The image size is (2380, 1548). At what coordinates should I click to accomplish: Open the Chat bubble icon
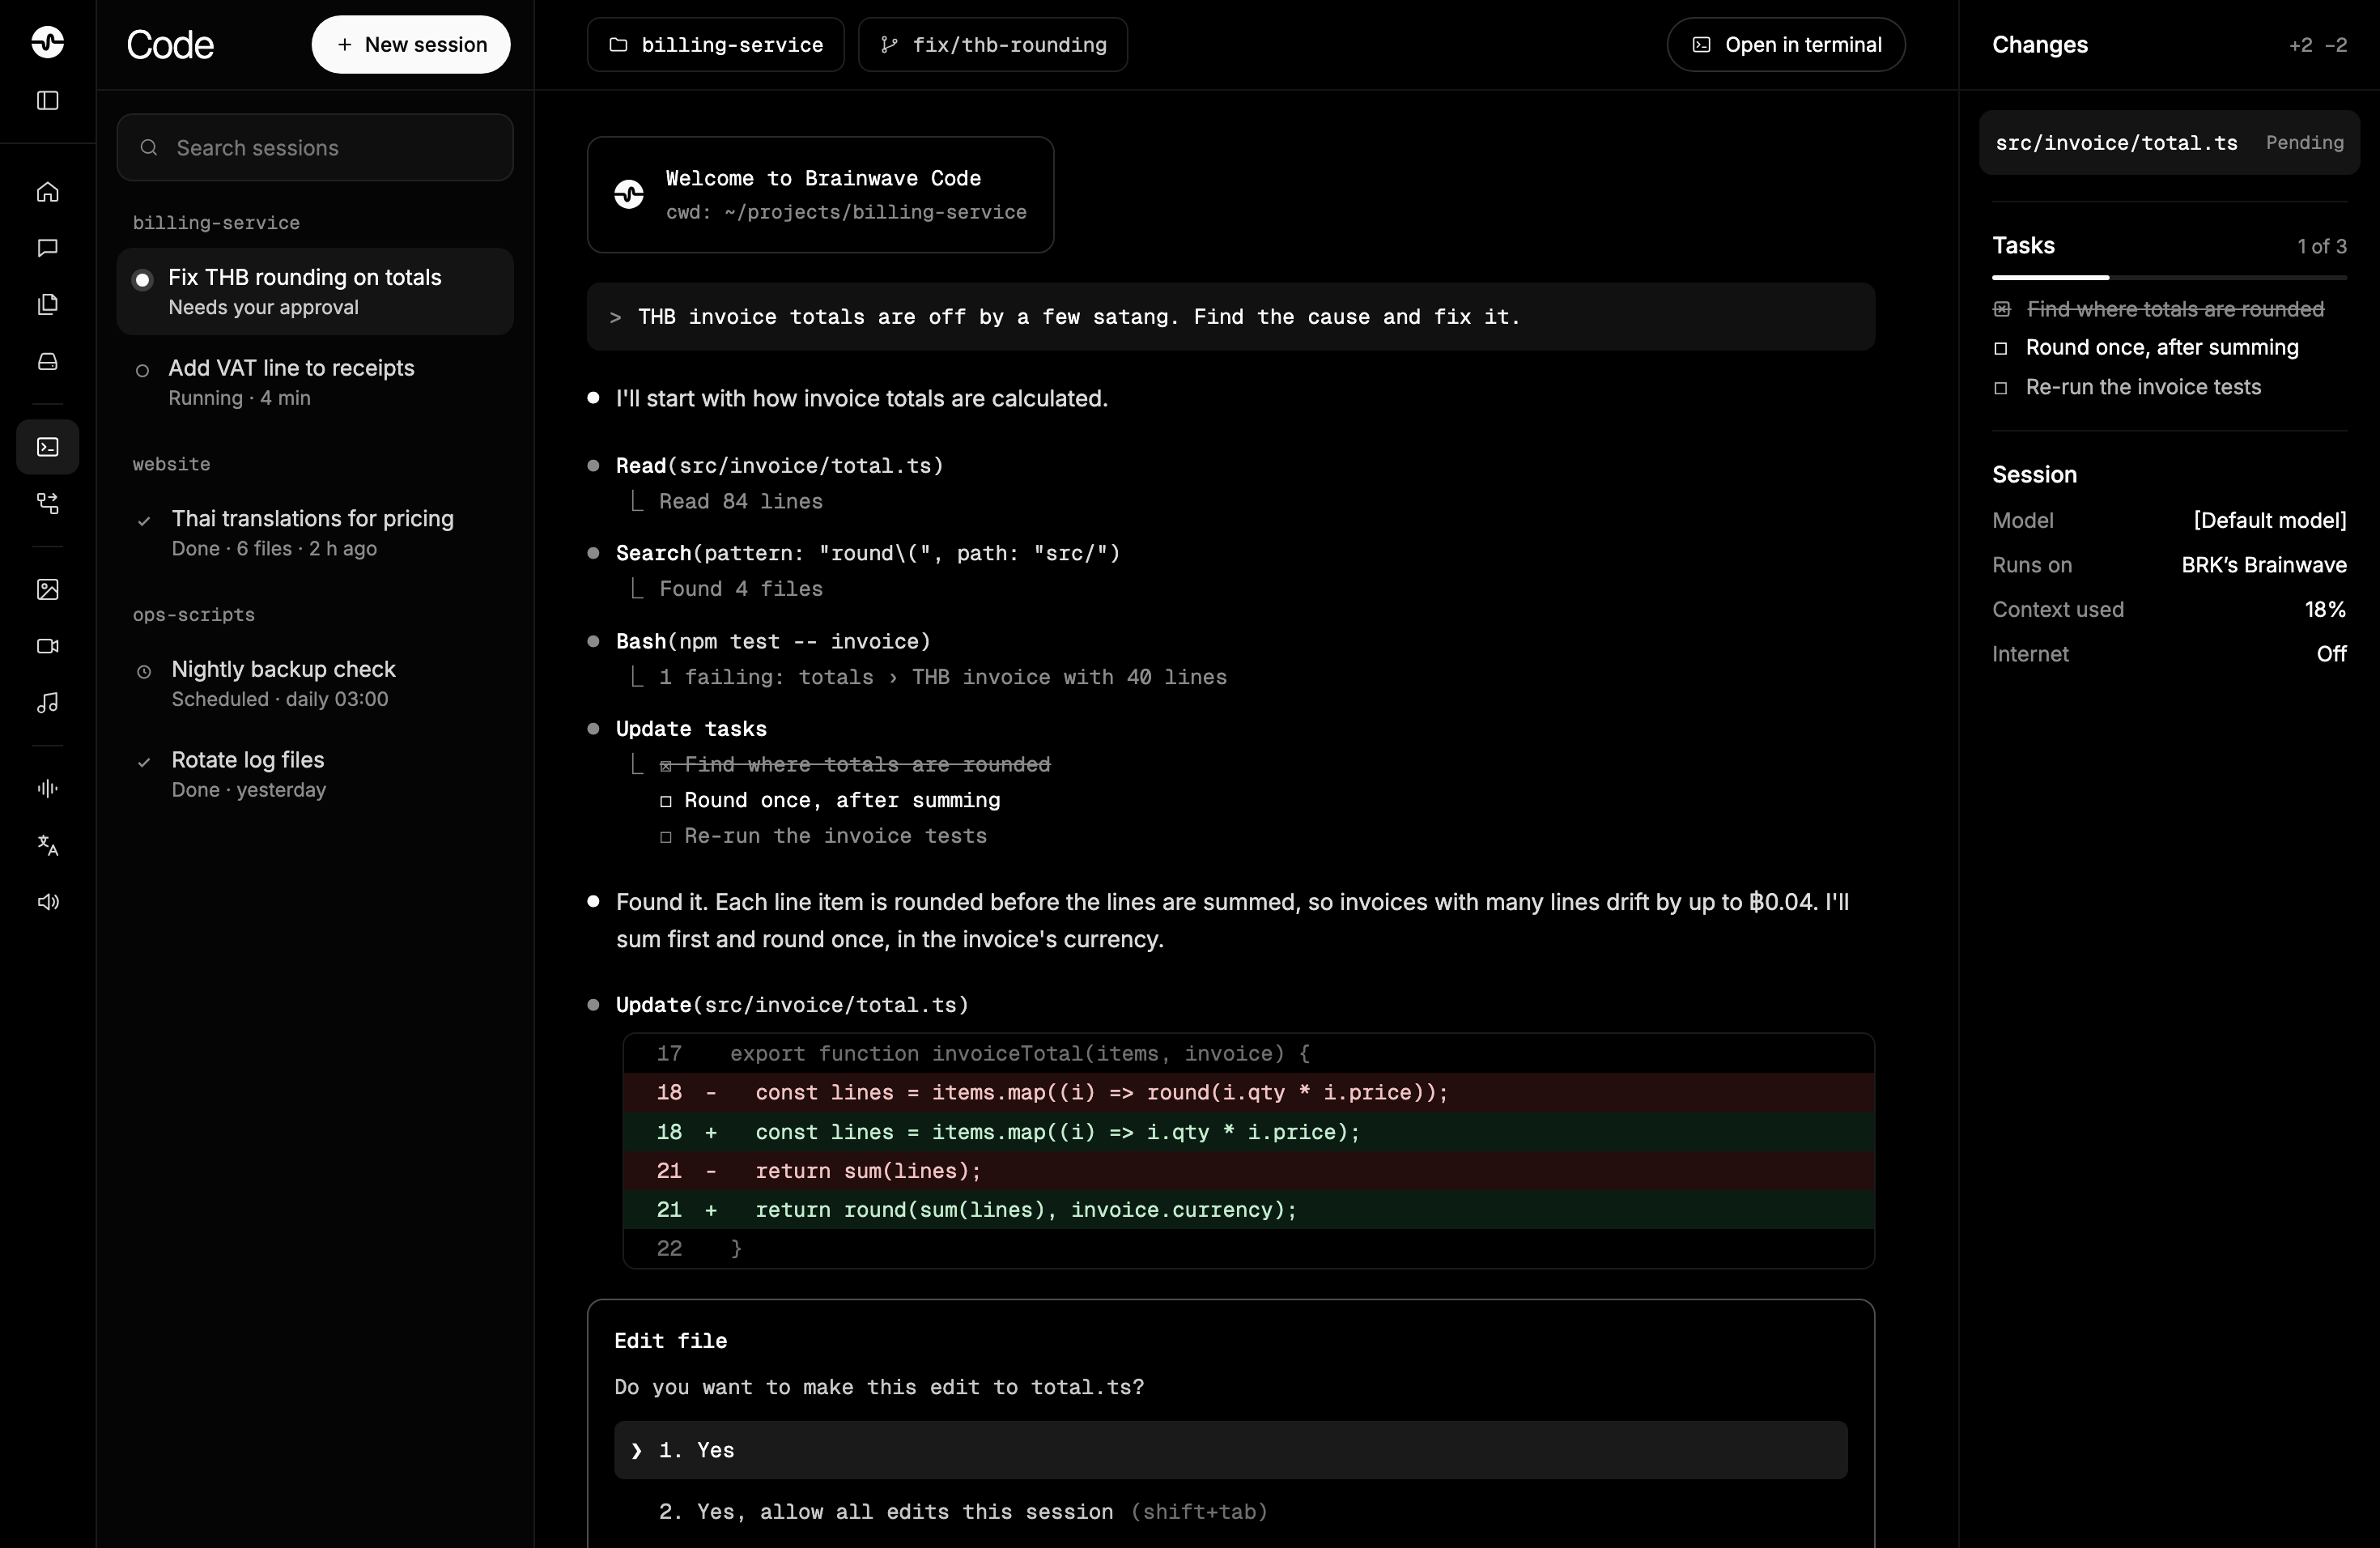[47, 248]
